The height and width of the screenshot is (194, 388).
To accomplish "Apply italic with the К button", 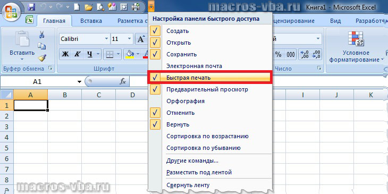I will pos(78,54).
